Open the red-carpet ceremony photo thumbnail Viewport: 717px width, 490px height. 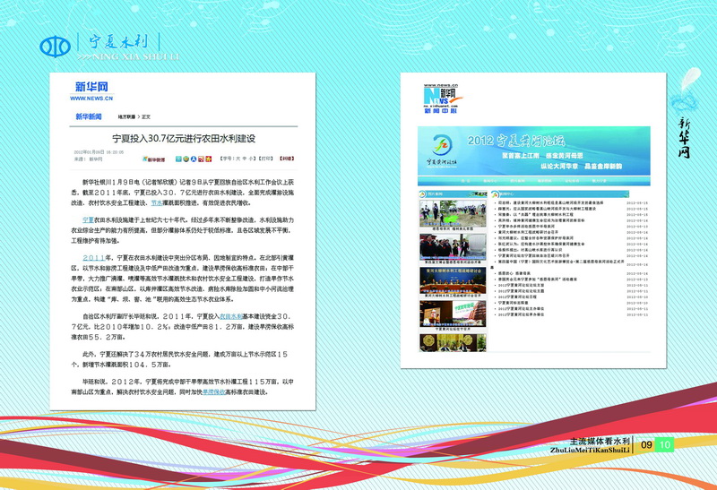pyautogui.click(x=453, y=246)
